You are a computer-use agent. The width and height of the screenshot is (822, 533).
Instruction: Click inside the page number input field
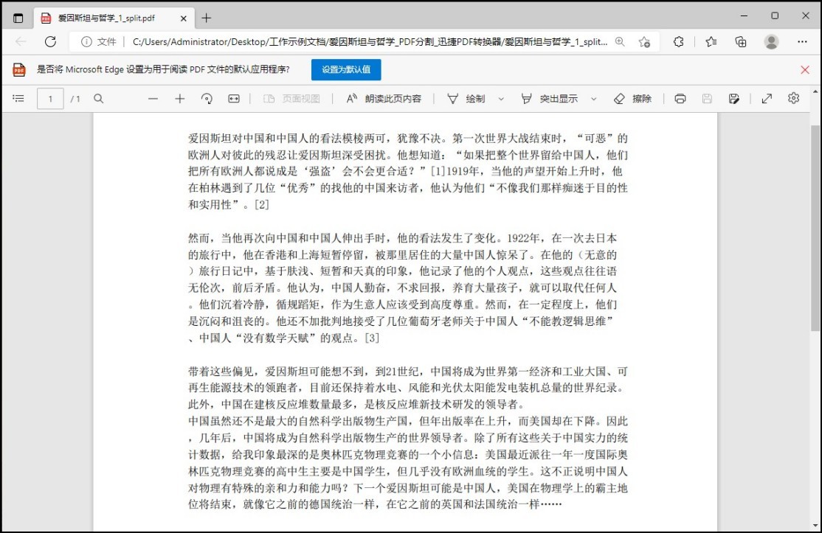point(50,97)
